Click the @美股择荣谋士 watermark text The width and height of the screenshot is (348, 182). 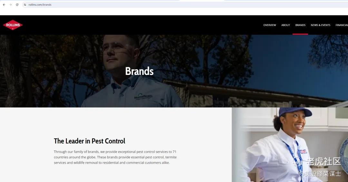click(x=320, y=174)
